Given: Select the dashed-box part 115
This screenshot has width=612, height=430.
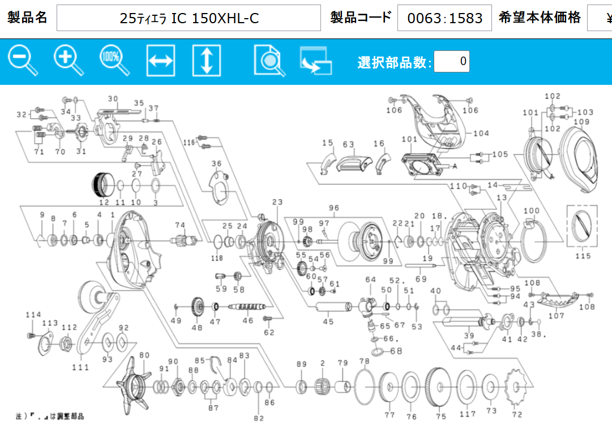Looking at the screenshot, I should tap(582, 227).
